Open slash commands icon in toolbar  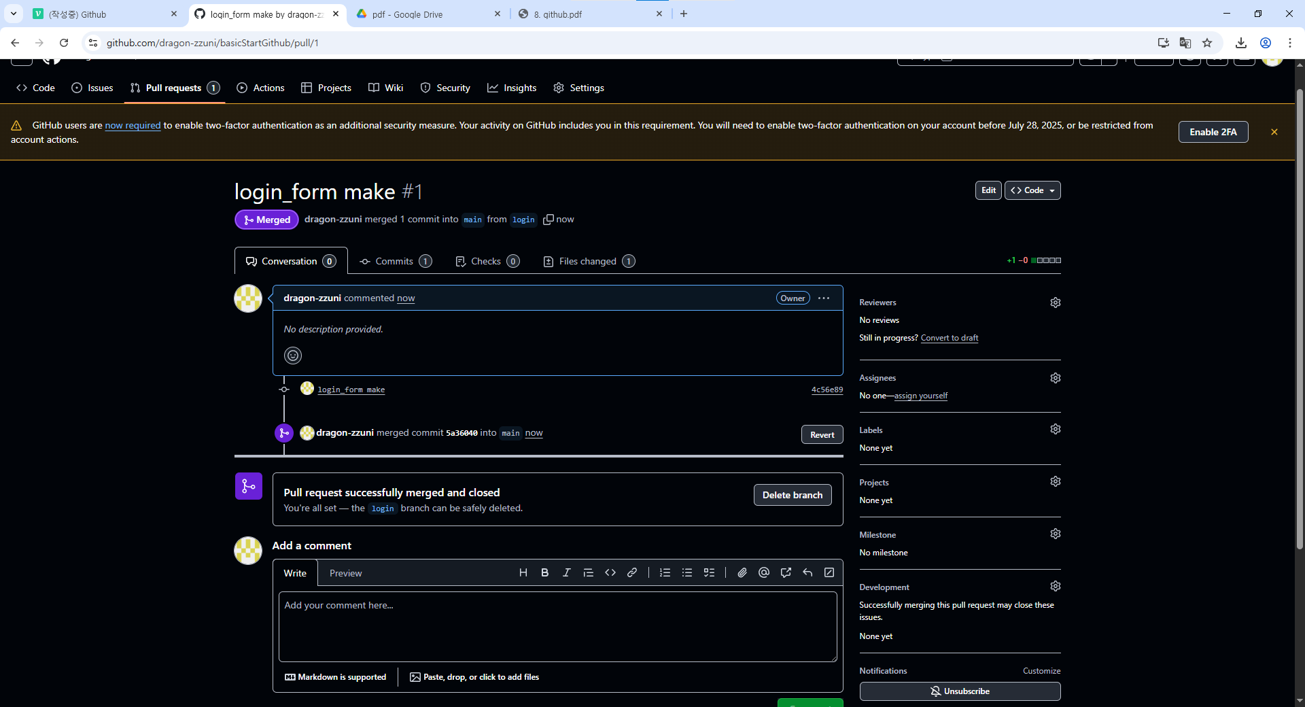(829, 573)
